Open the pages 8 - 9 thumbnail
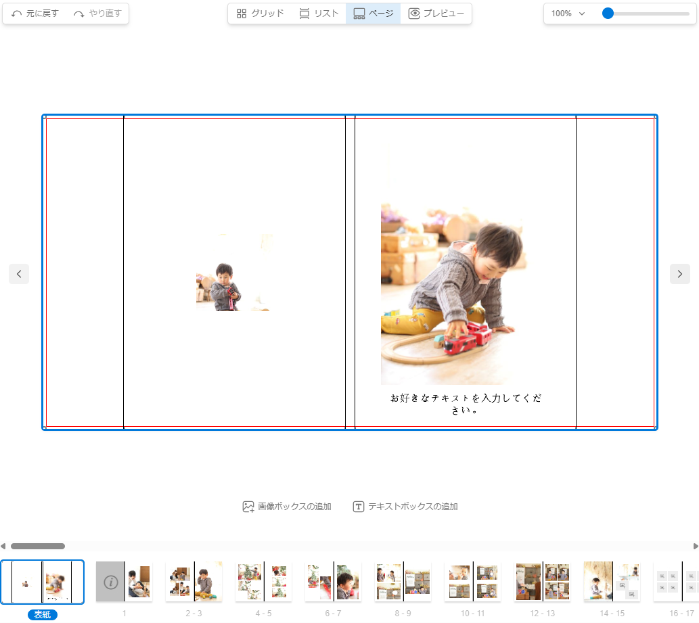This screenshot has height=623, width=699. tap(403, 582)
